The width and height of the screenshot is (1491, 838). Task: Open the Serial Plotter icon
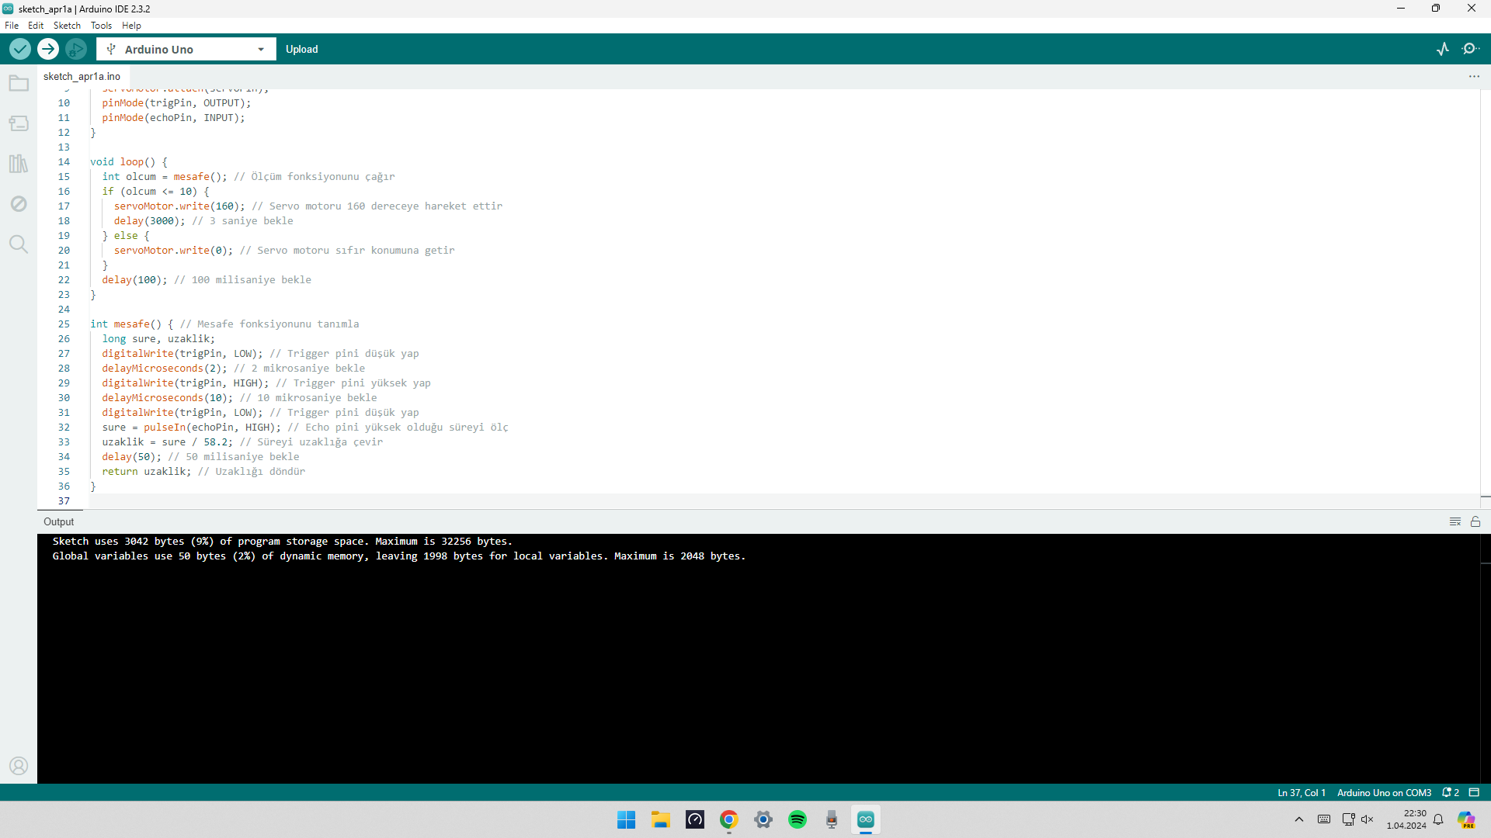pos(1443,49)
